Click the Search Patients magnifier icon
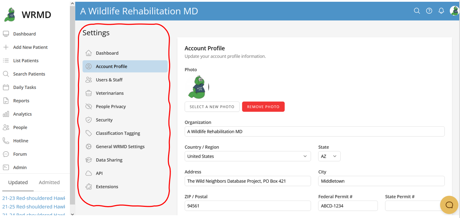The width and height of the screenshot is (460, 218). click(x=6, y=74)
